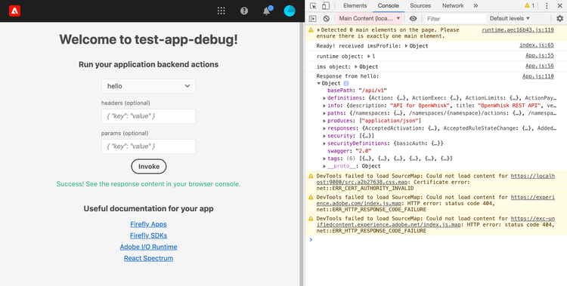Expand the tags array
The height and width of the screenshot is (286, 567).
(324, 159)
